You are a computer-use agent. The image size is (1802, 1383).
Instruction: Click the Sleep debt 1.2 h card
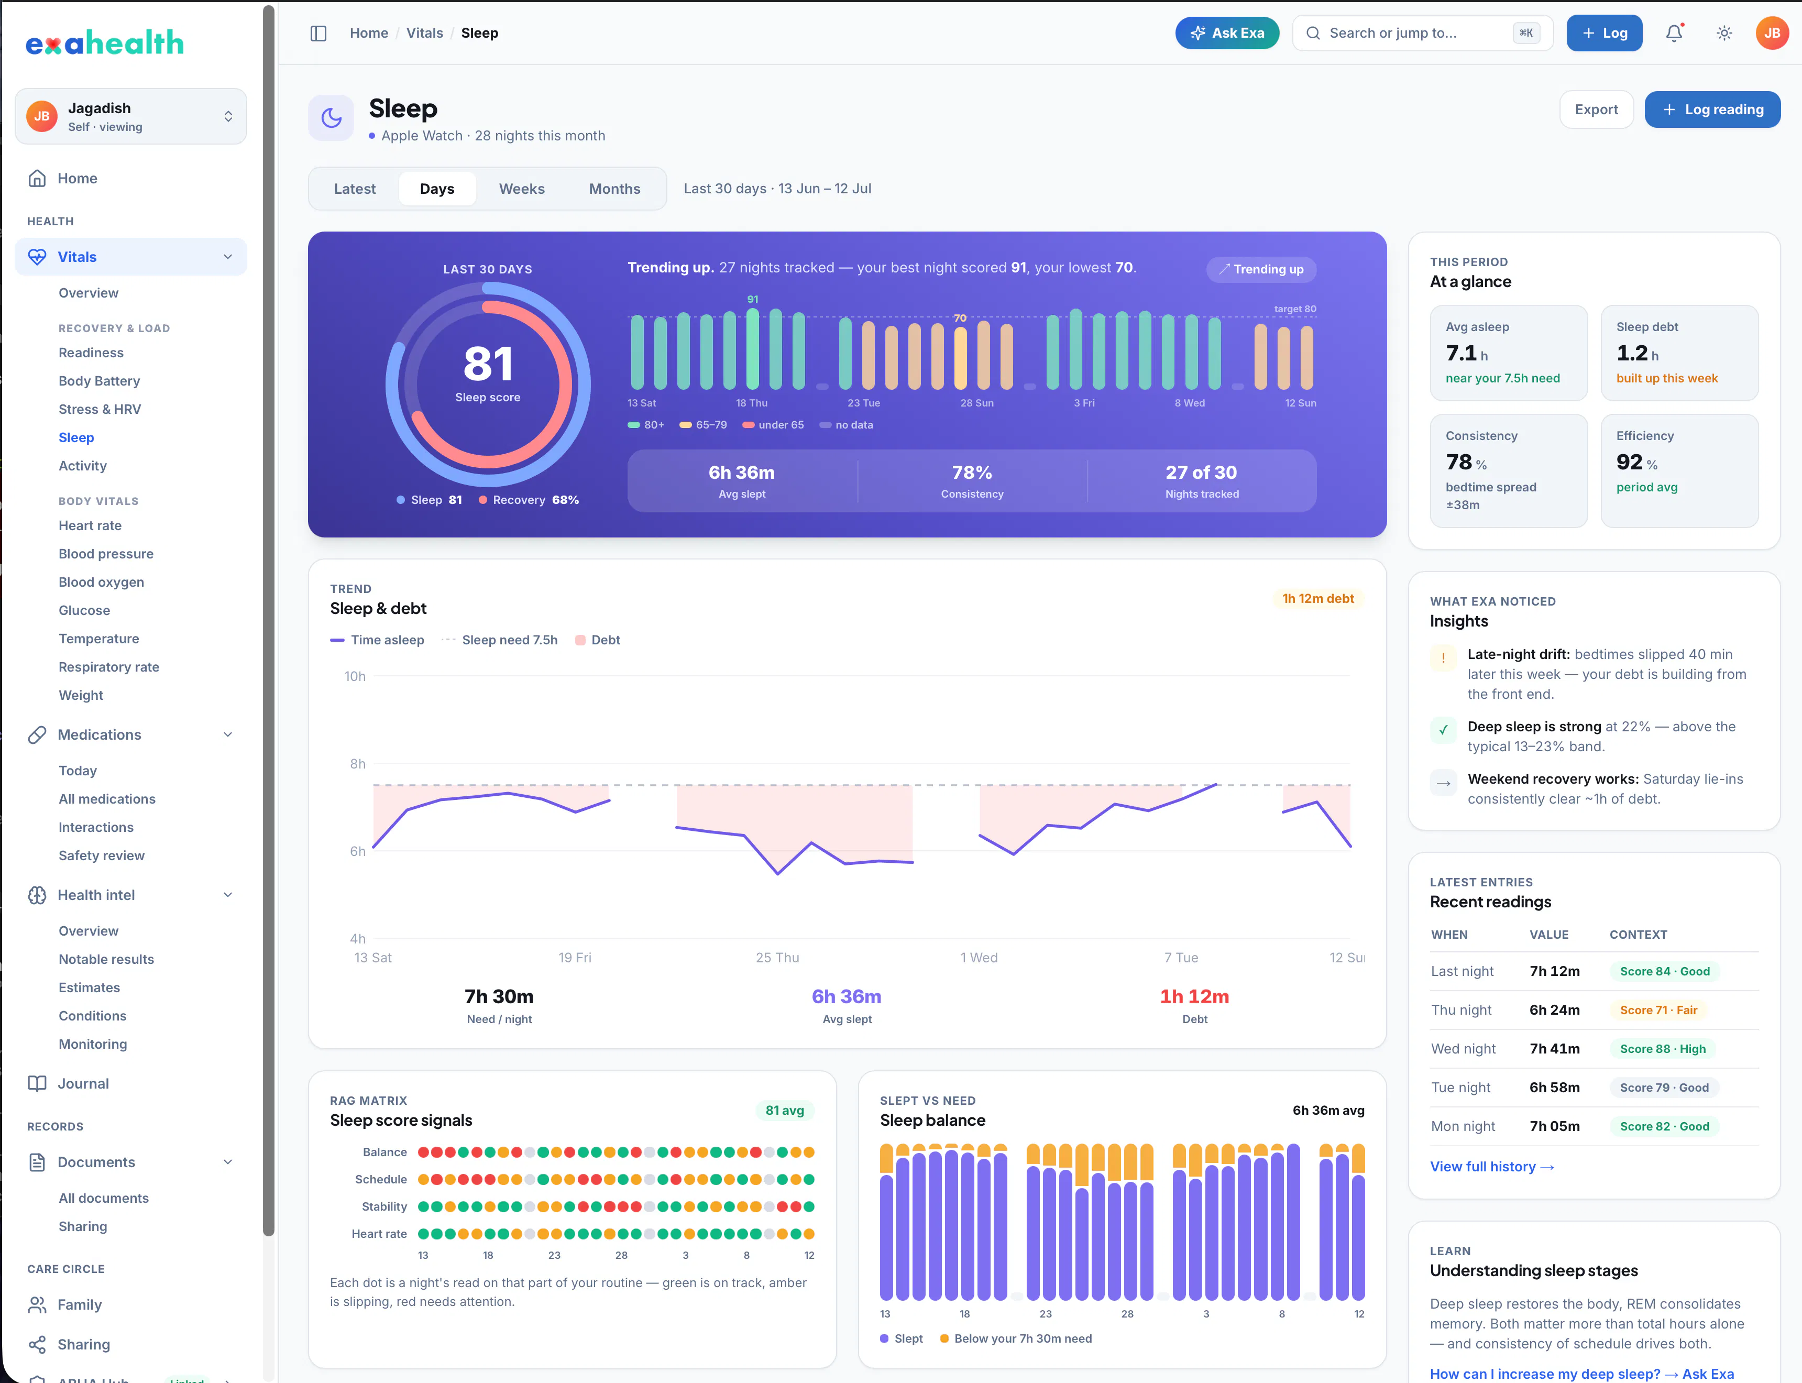tap(1678, 353)
